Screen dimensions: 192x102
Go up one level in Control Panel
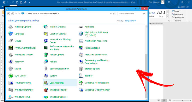point(19,14)
